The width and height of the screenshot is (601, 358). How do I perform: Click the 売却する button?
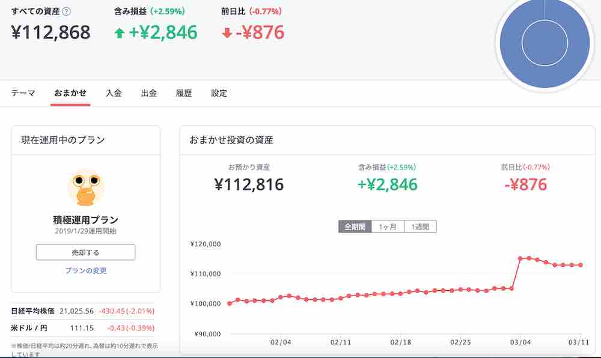pyautogui.click(x=85, y=252)
